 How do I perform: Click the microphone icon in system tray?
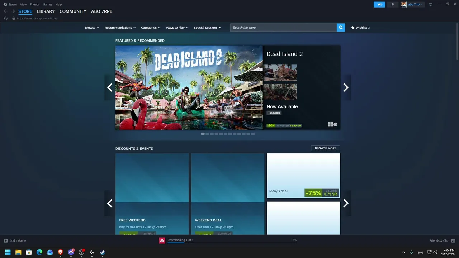412,252
